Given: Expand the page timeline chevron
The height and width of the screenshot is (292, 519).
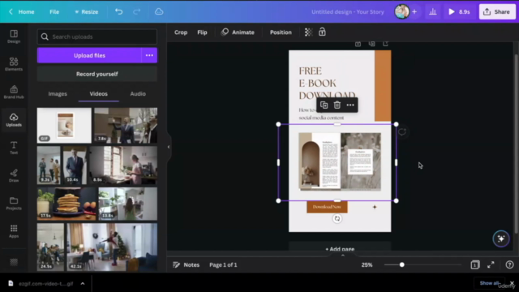Looking at the screenshot, I should [x=343, y=255].
